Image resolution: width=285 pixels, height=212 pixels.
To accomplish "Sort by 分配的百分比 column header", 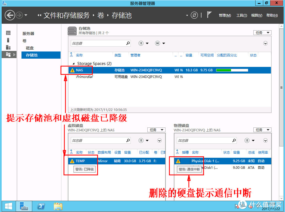I will (x=227, y=55).
